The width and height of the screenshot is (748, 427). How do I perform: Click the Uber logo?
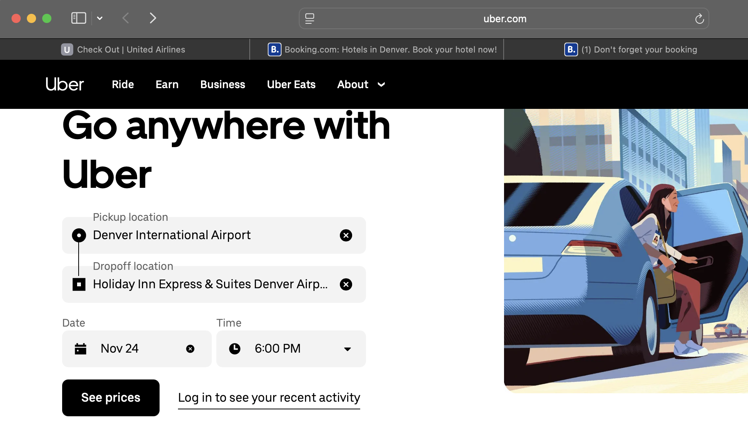coord(64,84)
